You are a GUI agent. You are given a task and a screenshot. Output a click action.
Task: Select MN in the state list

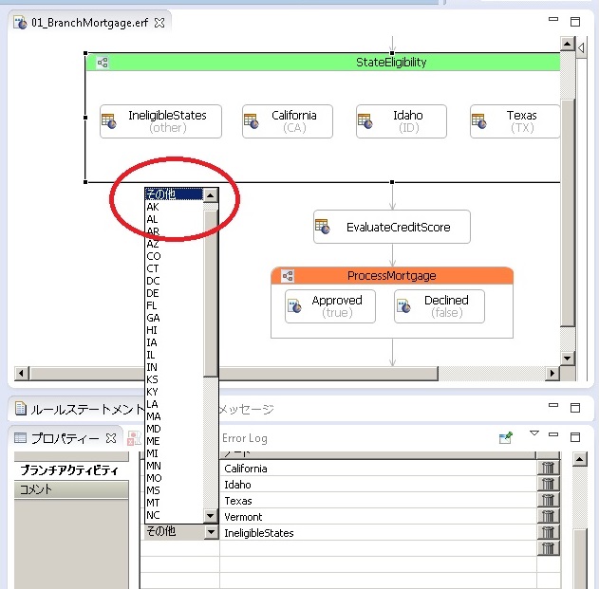tap(175, 466)
